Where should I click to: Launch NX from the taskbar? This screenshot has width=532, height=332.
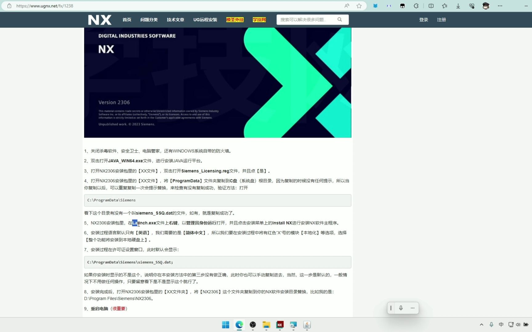coord(280,325)
